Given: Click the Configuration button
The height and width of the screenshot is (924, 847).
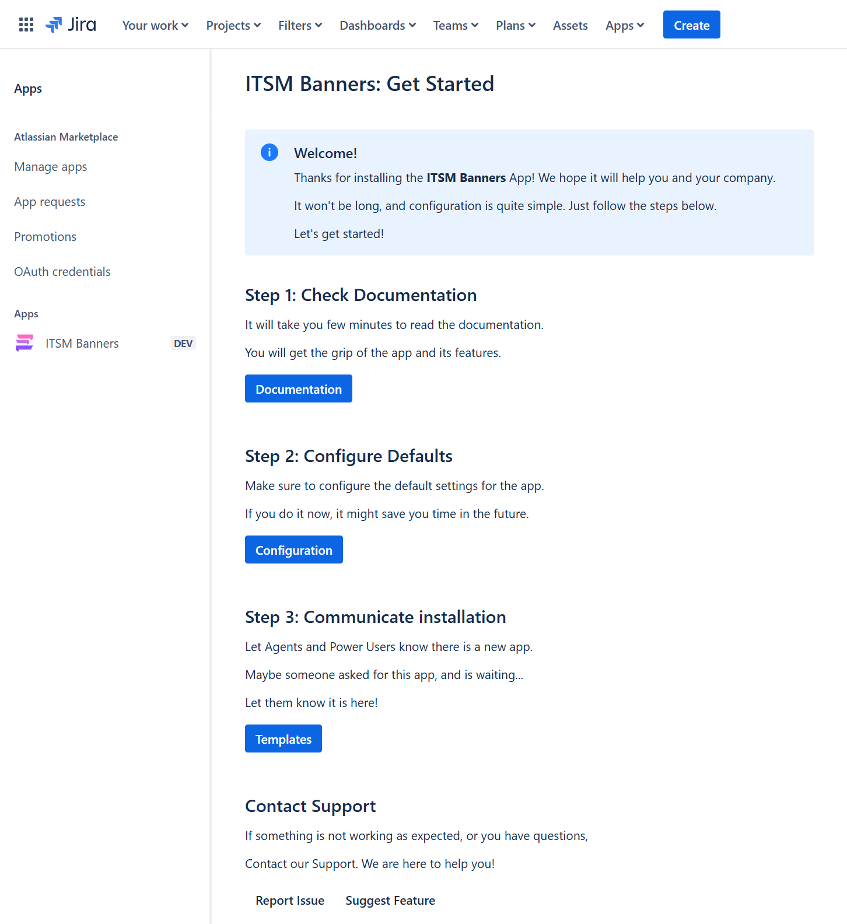Looking at the screenshot, I should click(294, 549).
